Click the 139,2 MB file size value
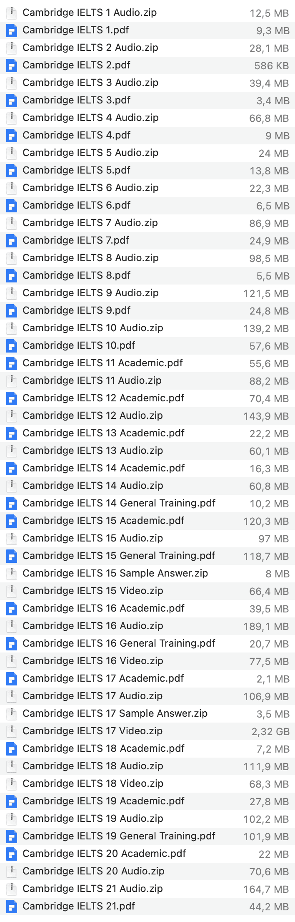295x922 pixels. point(266,328)
